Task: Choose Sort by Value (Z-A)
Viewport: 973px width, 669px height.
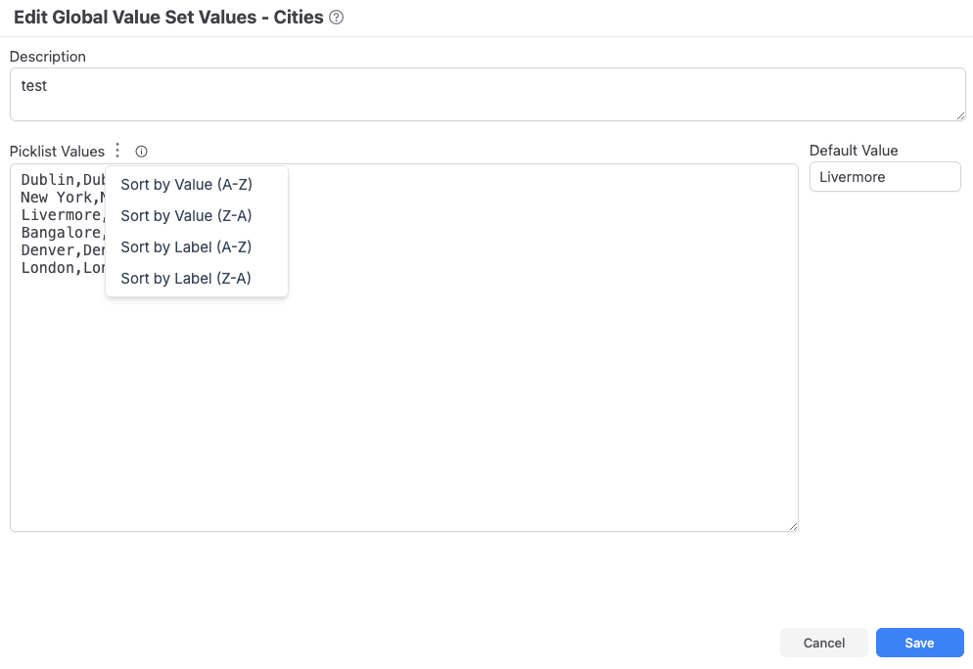Action: [187, 216]
